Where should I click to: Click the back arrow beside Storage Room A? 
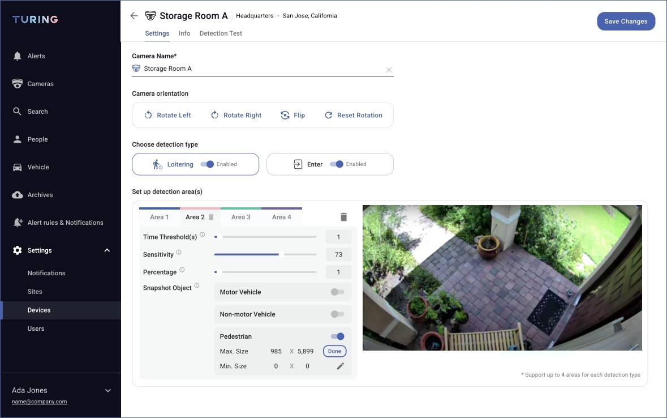134,16
